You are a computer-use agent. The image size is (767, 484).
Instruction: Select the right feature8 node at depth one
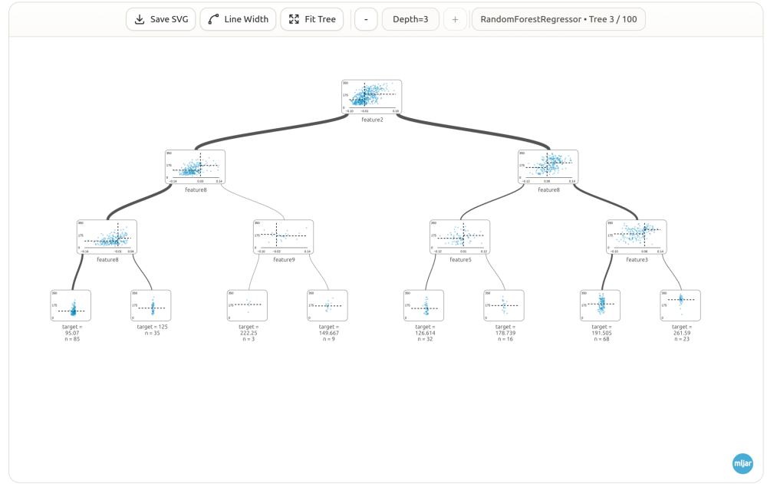[x=548, y=167]
